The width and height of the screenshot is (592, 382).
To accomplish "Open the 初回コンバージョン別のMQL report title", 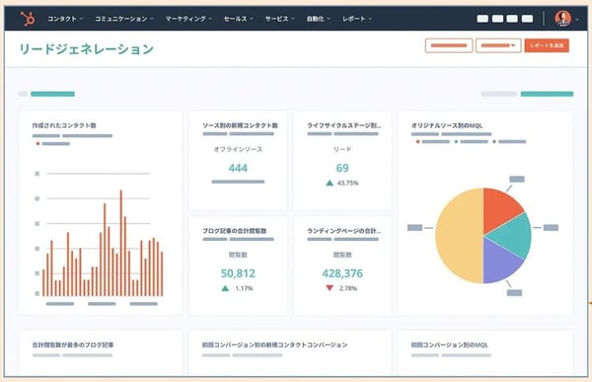I will (x=449, y=344).
